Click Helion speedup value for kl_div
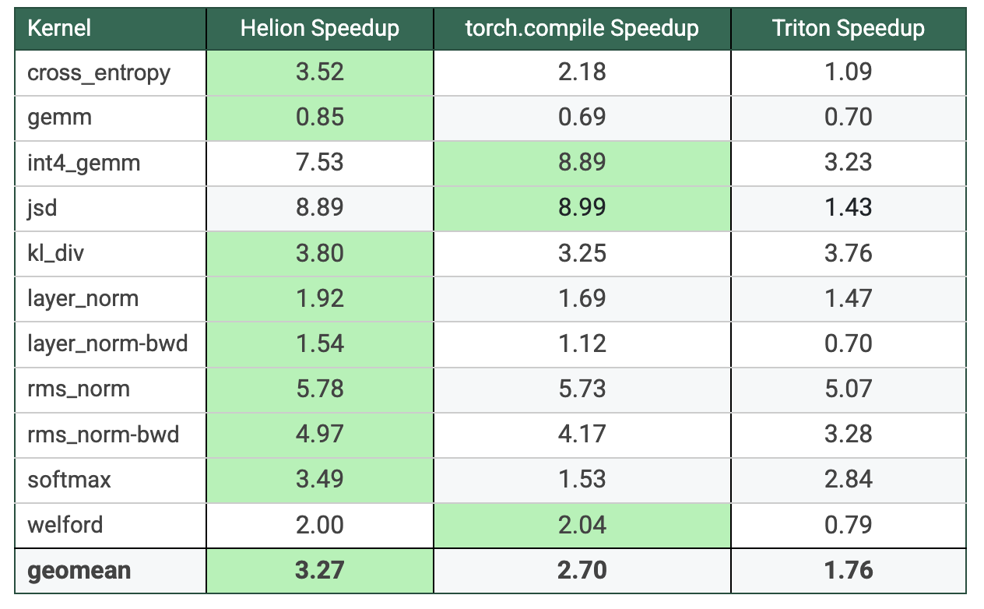This screenshot has height=609, width=984. pyautogui.click(x=319, y=253)
